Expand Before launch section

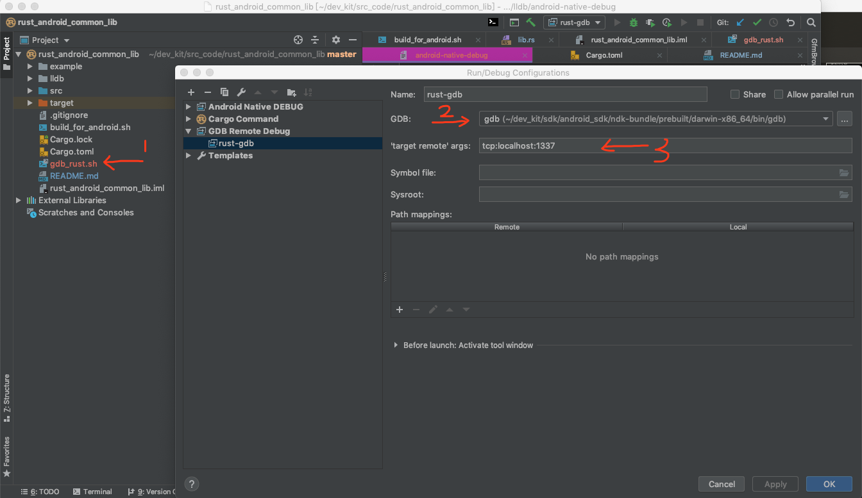pyautogui.click(x=396, y=345)
